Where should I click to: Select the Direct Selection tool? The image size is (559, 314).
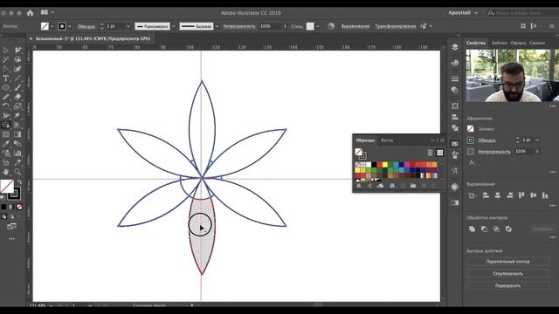17,51
